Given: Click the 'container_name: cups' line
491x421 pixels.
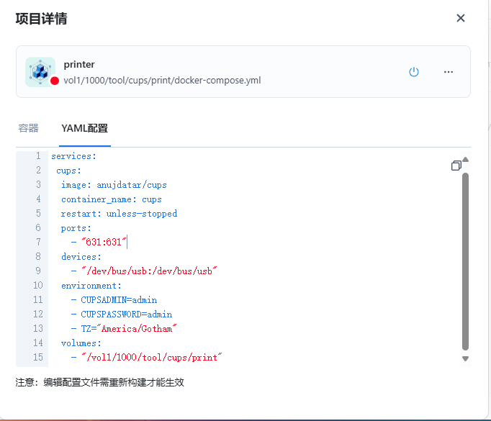Looking at the screenshot, I should [112, 199].
